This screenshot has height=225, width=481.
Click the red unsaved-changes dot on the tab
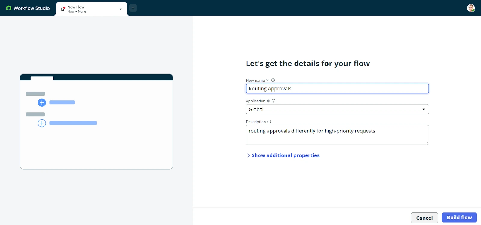(x=65, y=7)
